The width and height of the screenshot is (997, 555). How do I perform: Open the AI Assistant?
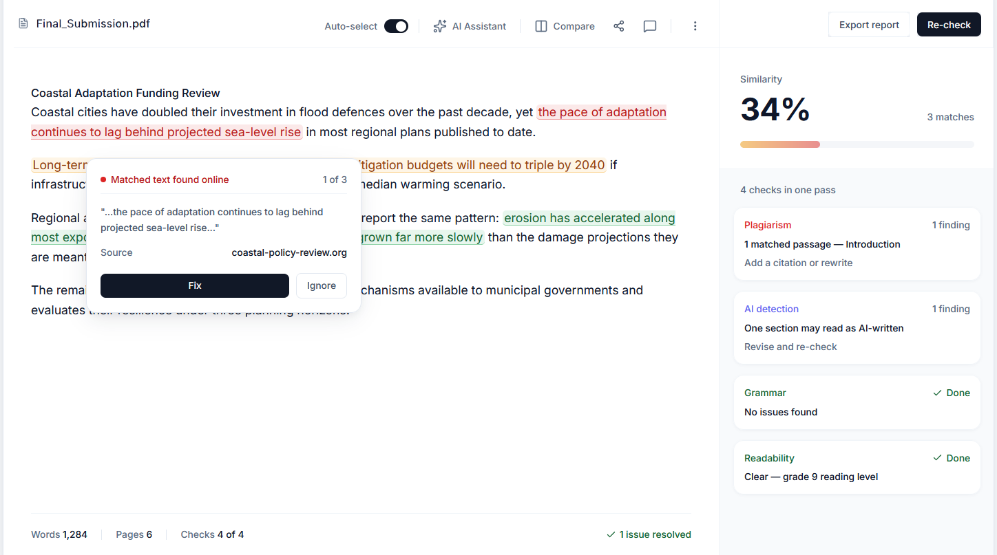pos(470,26)
